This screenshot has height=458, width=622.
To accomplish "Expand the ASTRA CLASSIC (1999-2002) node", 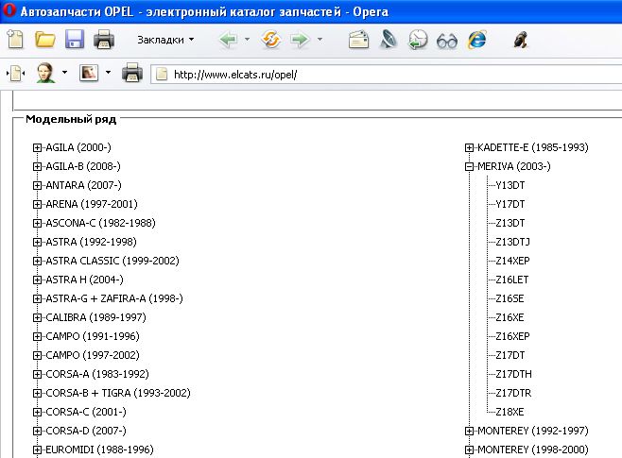I will click(x=37, y=261).
